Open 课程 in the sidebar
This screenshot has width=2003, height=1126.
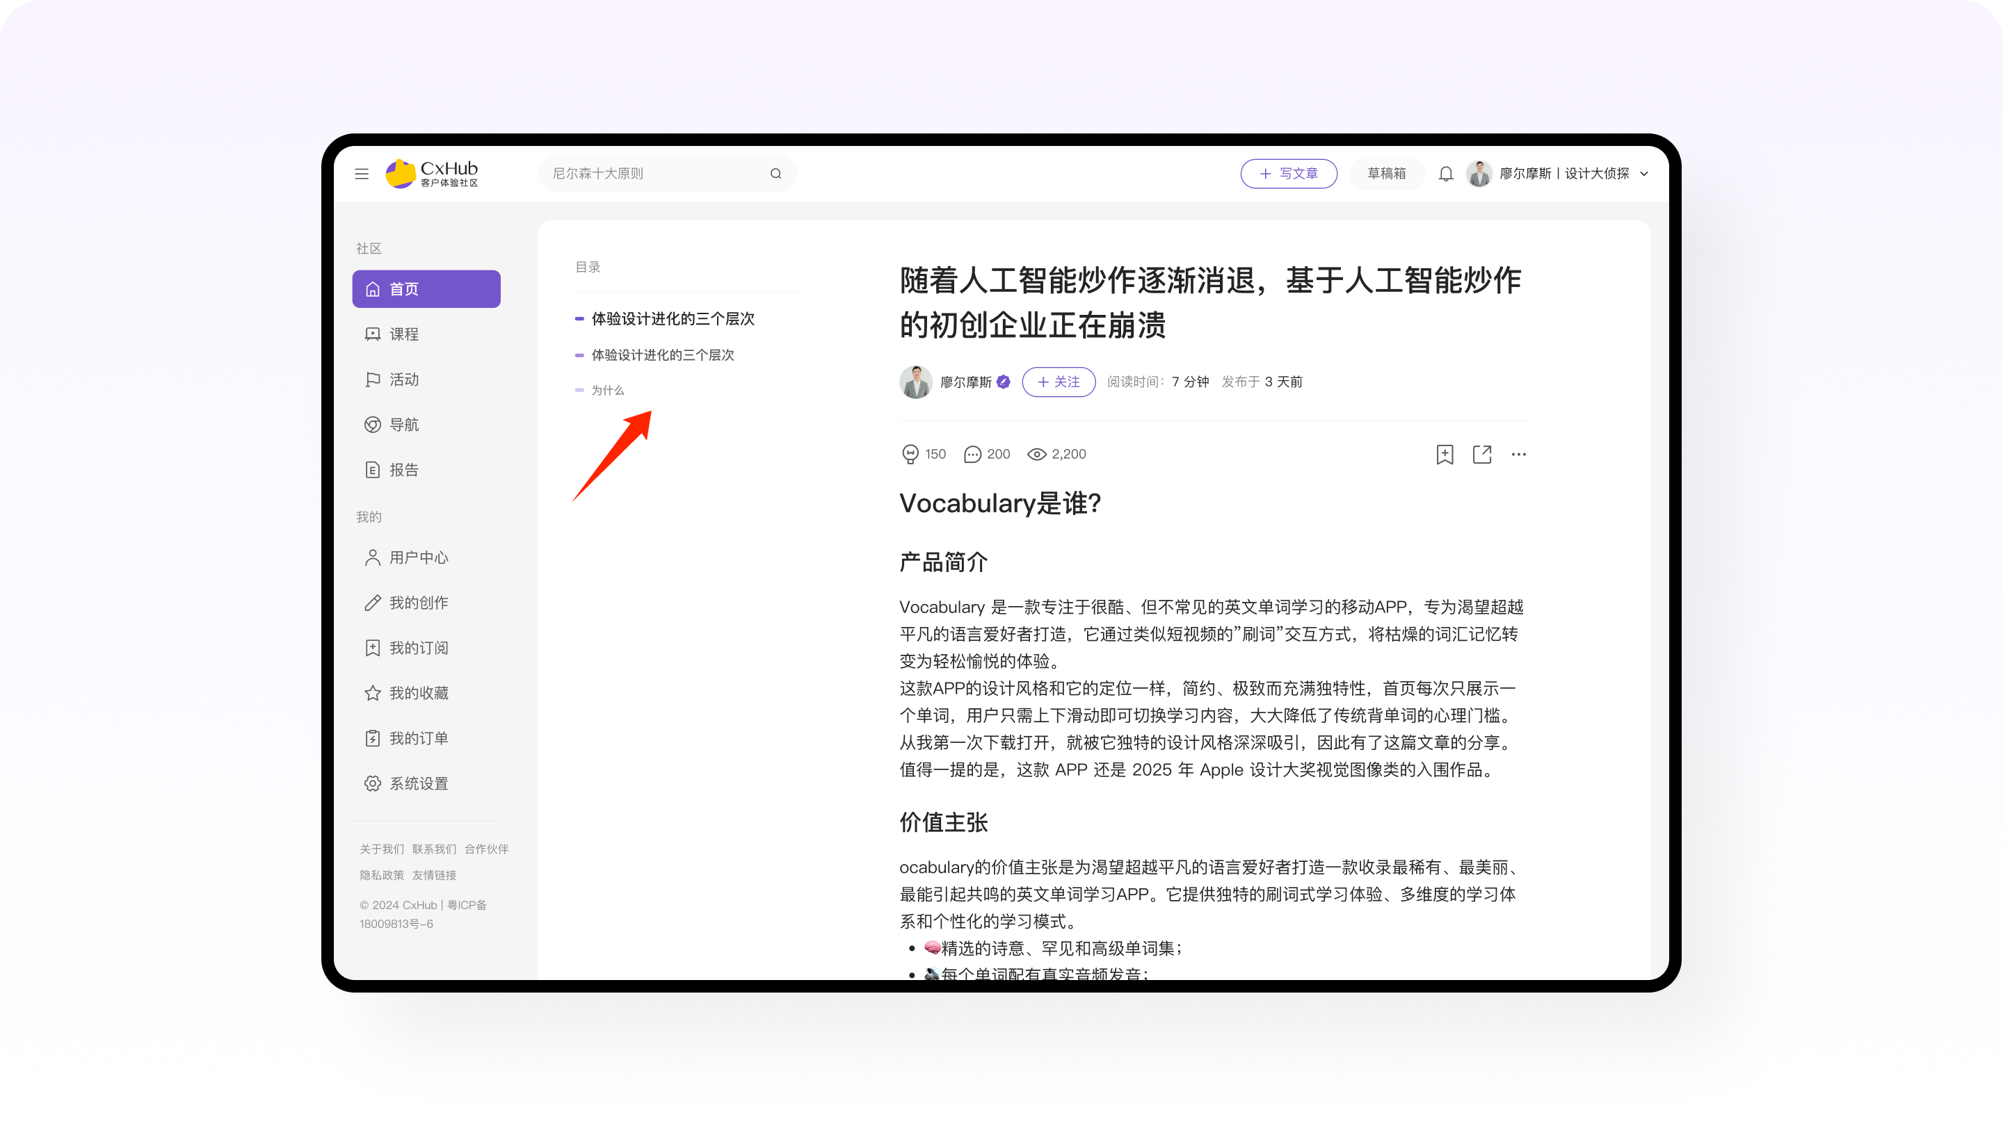(426, 334)
